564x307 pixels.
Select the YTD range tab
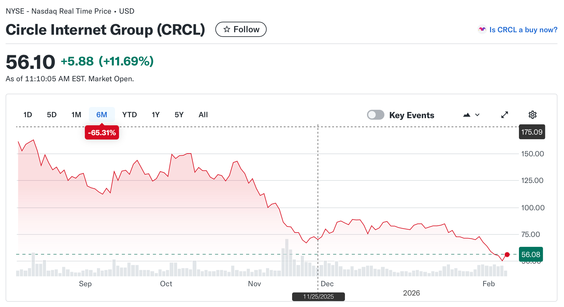click(129, 115)
